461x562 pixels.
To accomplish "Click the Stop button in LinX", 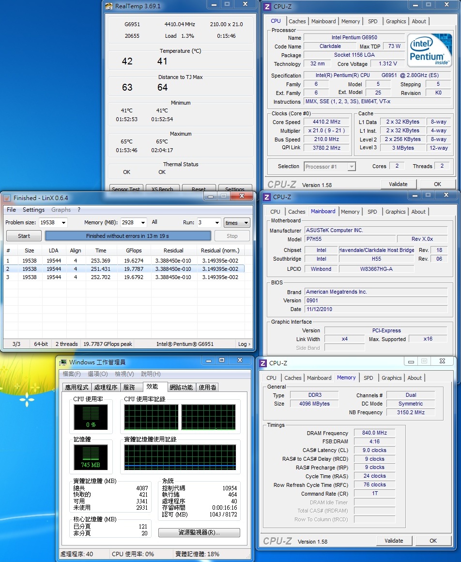I will click(232, 236).
